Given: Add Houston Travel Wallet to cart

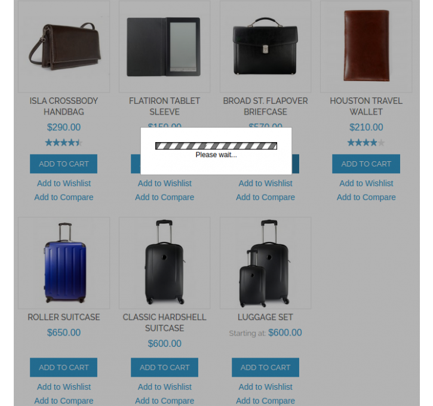Looking at the screenshot, I should (x=366, y=164).
